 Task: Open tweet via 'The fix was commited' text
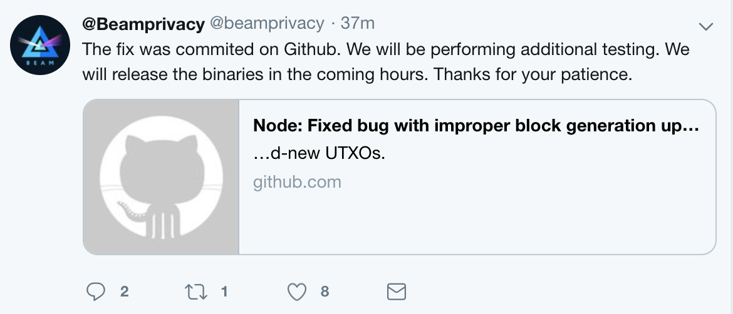tap(147, 49)
